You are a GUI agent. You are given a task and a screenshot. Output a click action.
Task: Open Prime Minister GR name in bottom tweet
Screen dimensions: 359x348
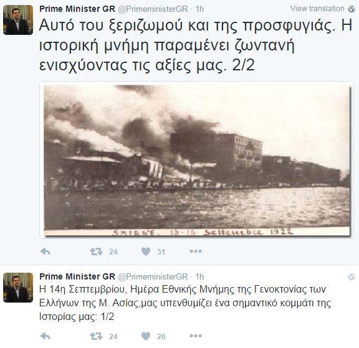(77, 276)
